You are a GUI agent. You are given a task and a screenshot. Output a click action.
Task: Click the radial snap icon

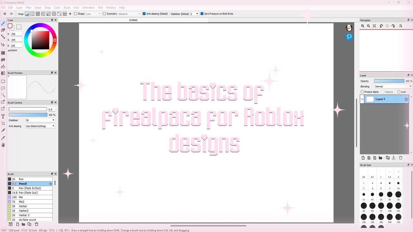(48, 14)
